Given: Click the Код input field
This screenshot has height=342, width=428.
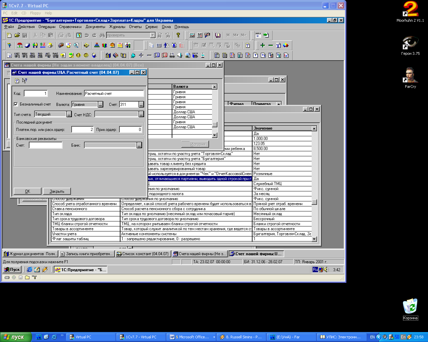Looking at the screenshot, I should 36,94.
